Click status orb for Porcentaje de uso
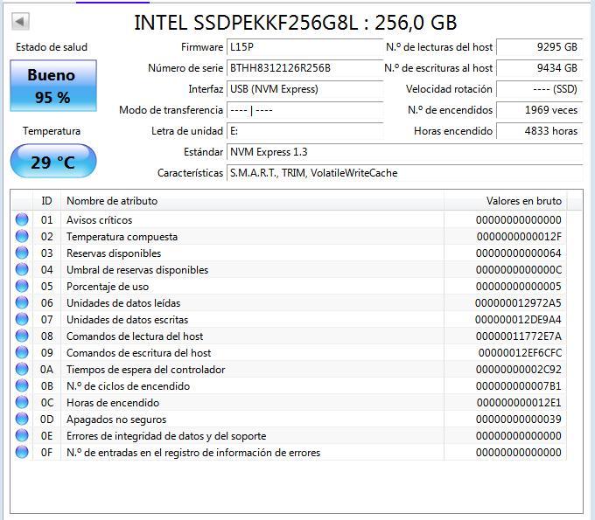 [x=22, y=286]
